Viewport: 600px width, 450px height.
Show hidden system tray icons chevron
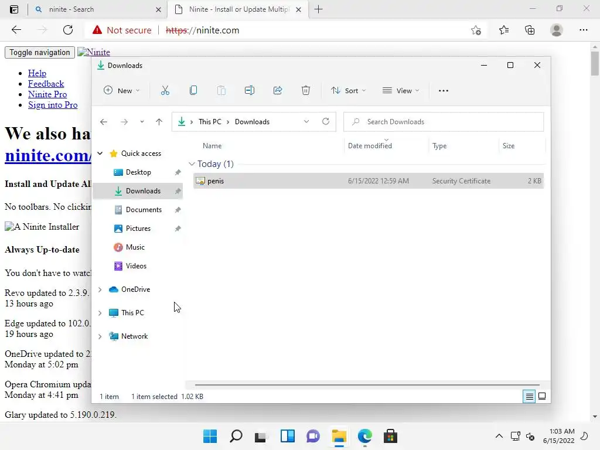pos(499,436)
